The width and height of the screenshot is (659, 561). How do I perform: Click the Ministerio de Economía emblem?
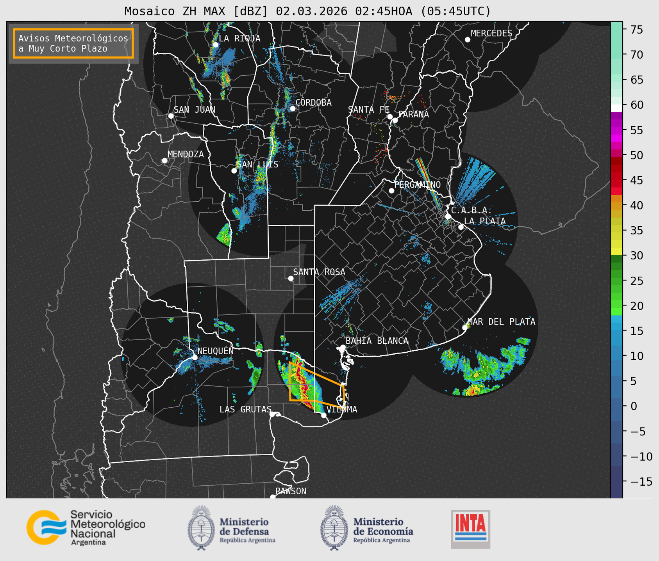pos(334,528)
